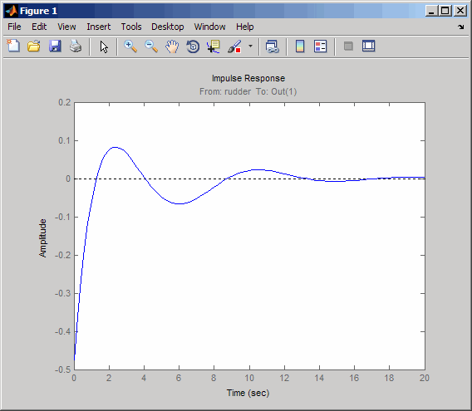This screenshot has width=472, height=411.
Task: Select the Brush data tool
Action: point(234,46)
